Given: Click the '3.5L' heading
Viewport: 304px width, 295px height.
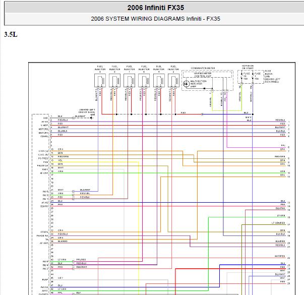Looking at the screenshot, I should click(x=11, y=34).
